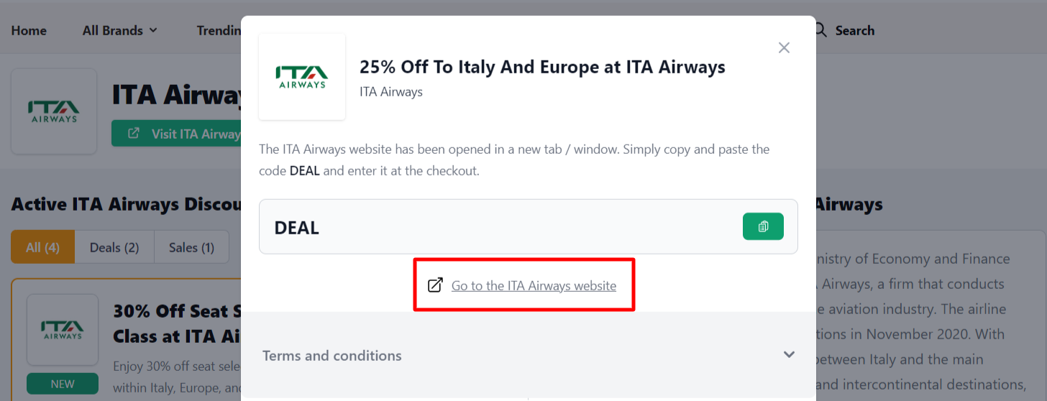Click the search magnifier icon
Viewport: 1047px width, 401px height.
point(820,30)
